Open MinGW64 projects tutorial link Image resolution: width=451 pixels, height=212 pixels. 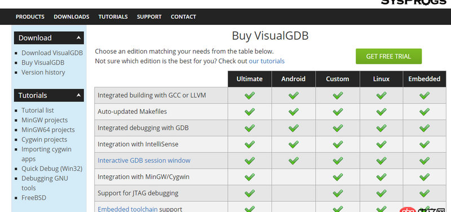pos(48,130)
